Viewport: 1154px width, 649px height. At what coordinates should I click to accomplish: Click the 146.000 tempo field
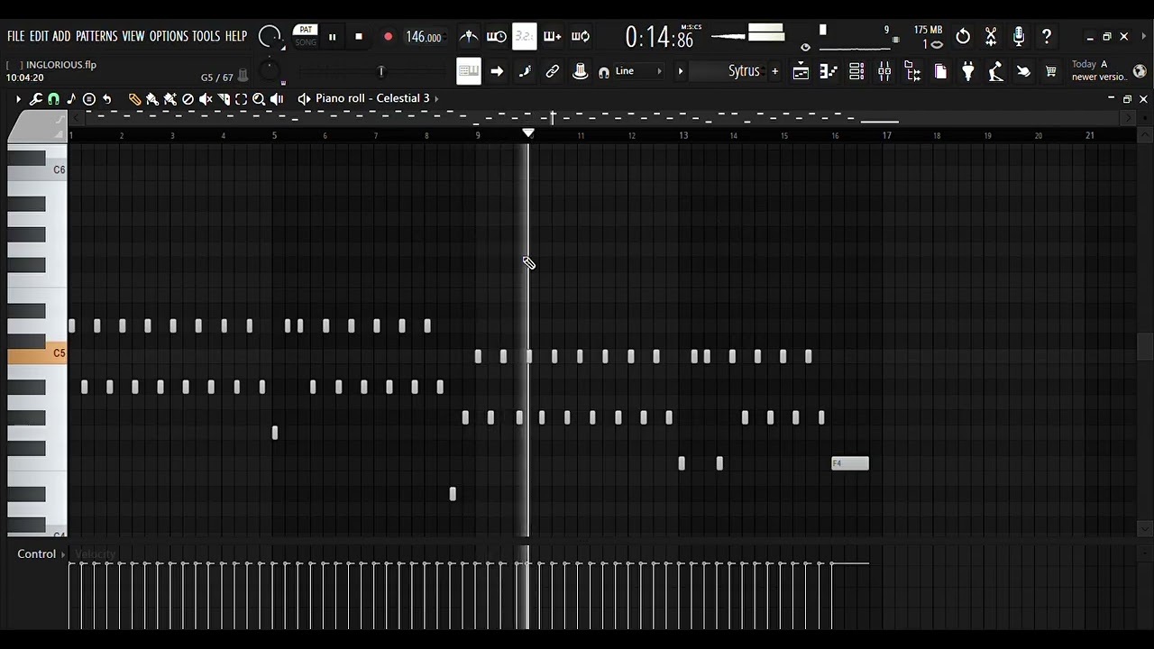424,37
